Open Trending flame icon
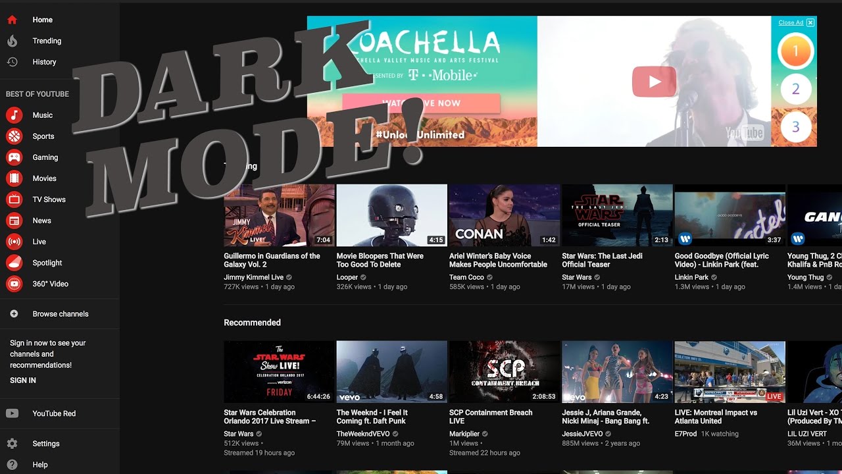 pyautogui.click(x=12, y=41)
